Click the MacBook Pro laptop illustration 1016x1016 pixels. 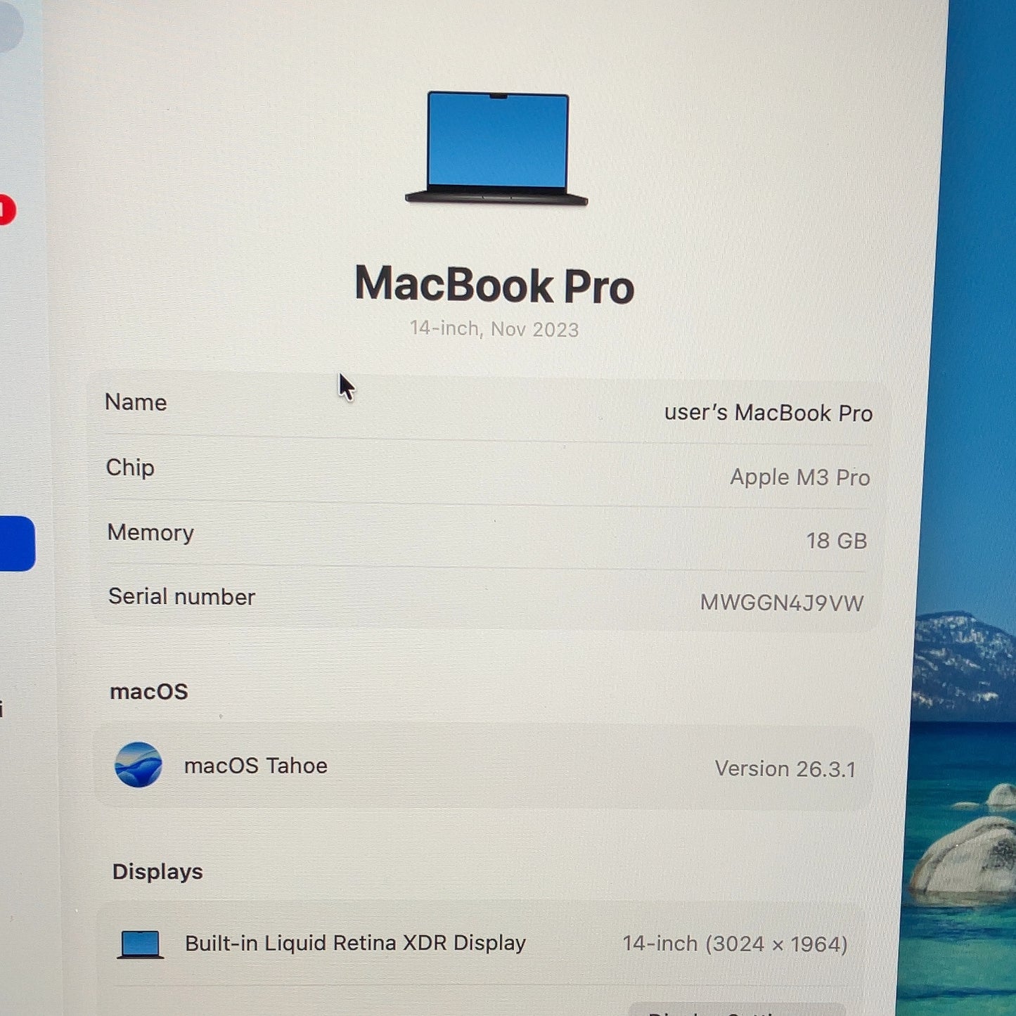tap(496, 148)
